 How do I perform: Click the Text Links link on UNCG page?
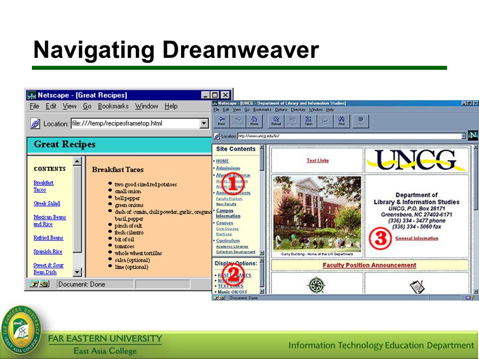[317, 160]
